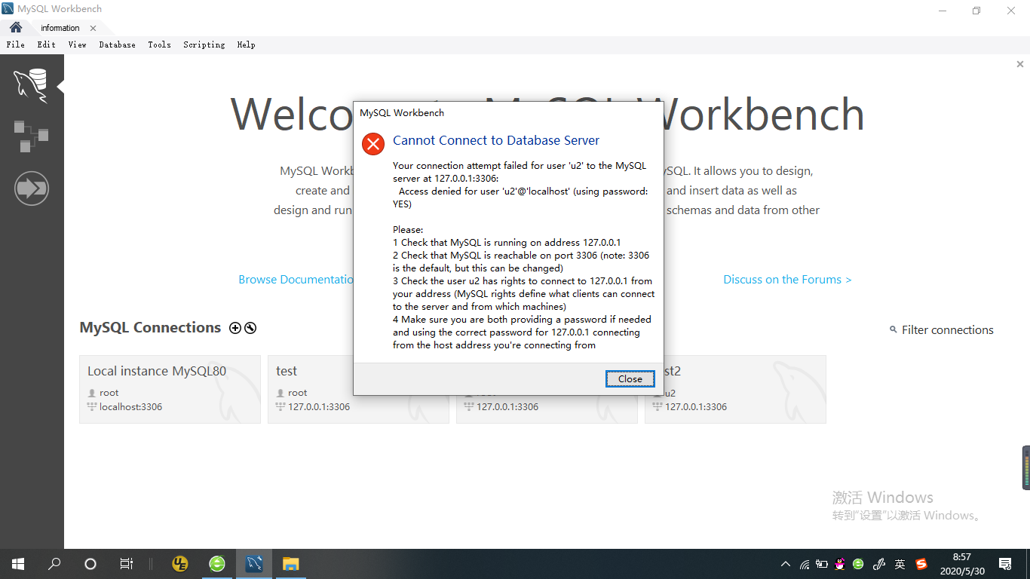Open Windows taskbar search
This screenshot has height=579, width=1030.
(x=54, y=564)
